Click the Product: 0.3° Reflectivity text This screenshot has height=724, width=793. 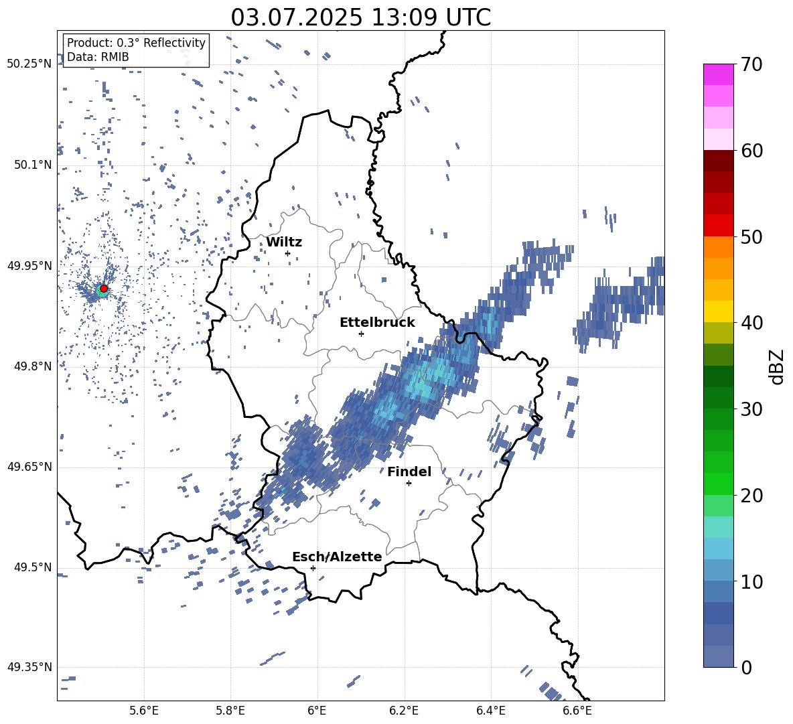(x=136, y=42)
